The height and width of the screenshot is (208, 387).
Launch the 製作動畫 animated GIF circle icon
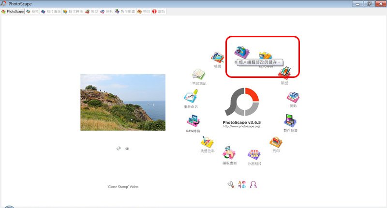(290, 121)
